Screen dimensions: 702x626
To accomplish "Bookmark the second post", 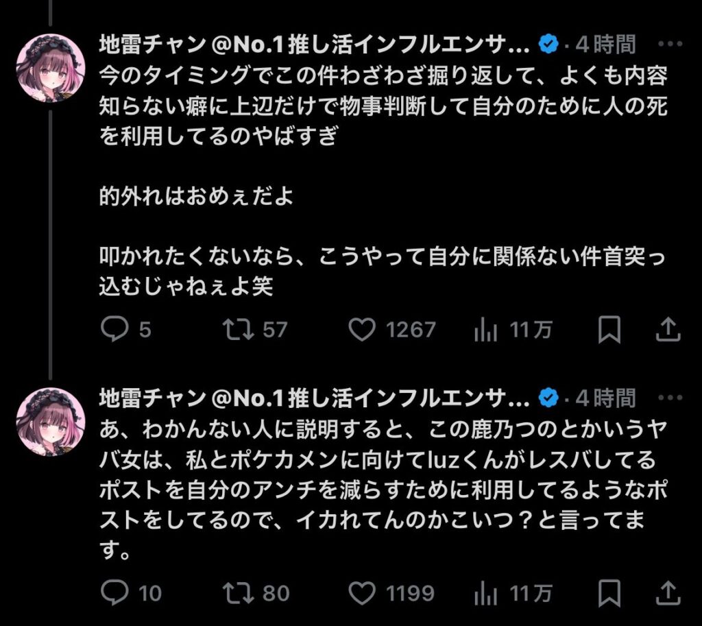I will click(x=609, y=592).
